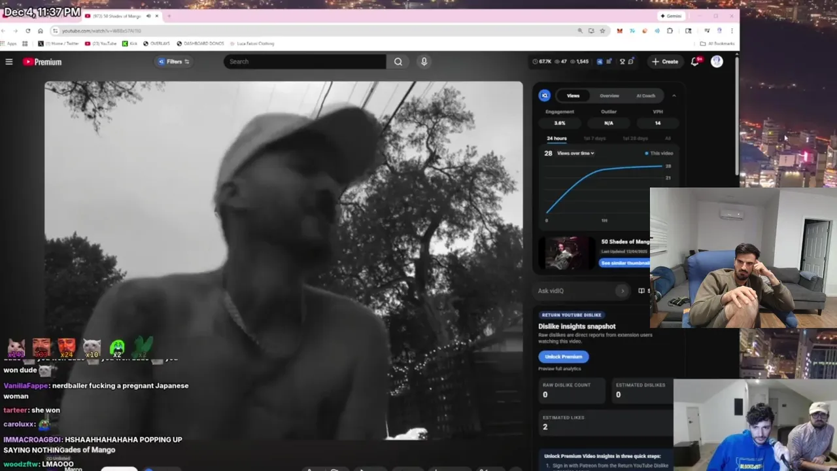Screen dimensions: 837x471
Task: Go back with the browser back arrow
Action: tap(4, 31)
